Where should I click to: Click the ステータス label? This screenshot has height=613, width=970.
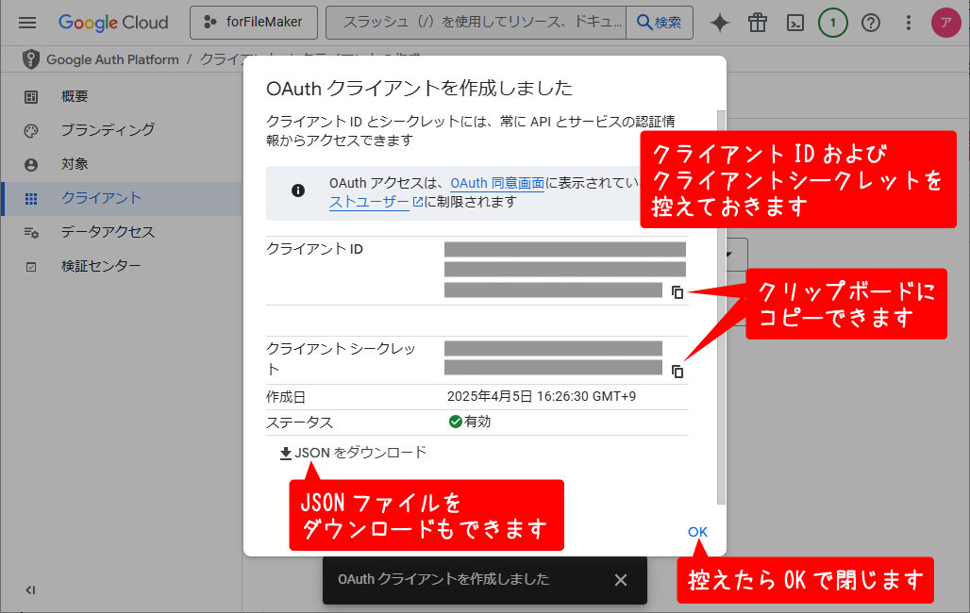299,422
